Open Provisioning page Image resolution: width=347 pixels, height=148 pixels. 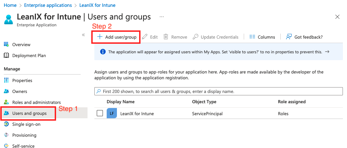pyautogui.click(x=24, y=135)
